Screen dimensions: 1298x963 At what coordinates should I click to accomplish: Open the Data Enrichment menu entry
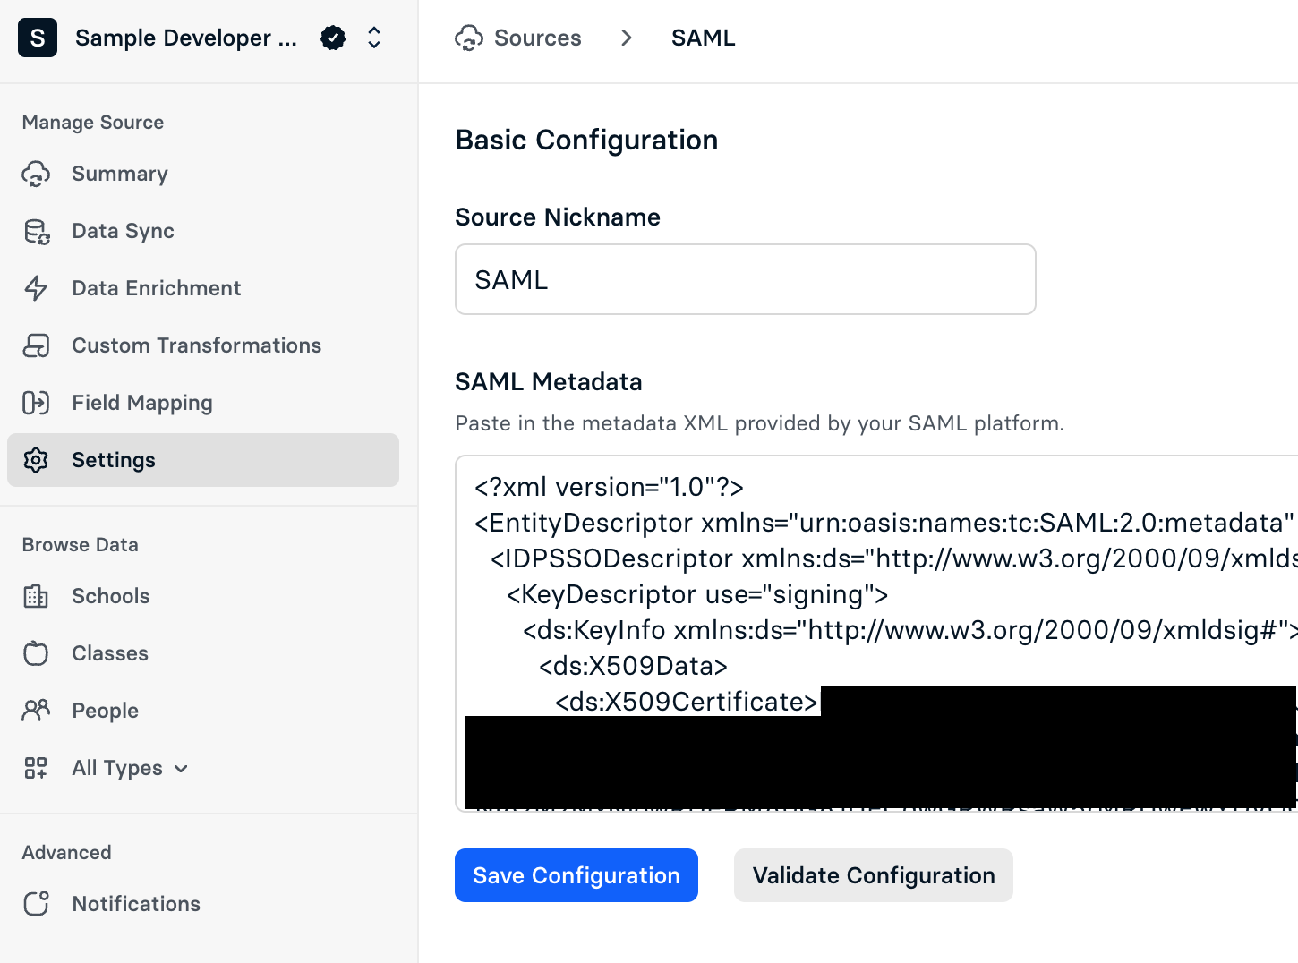(x=156, y=288)
